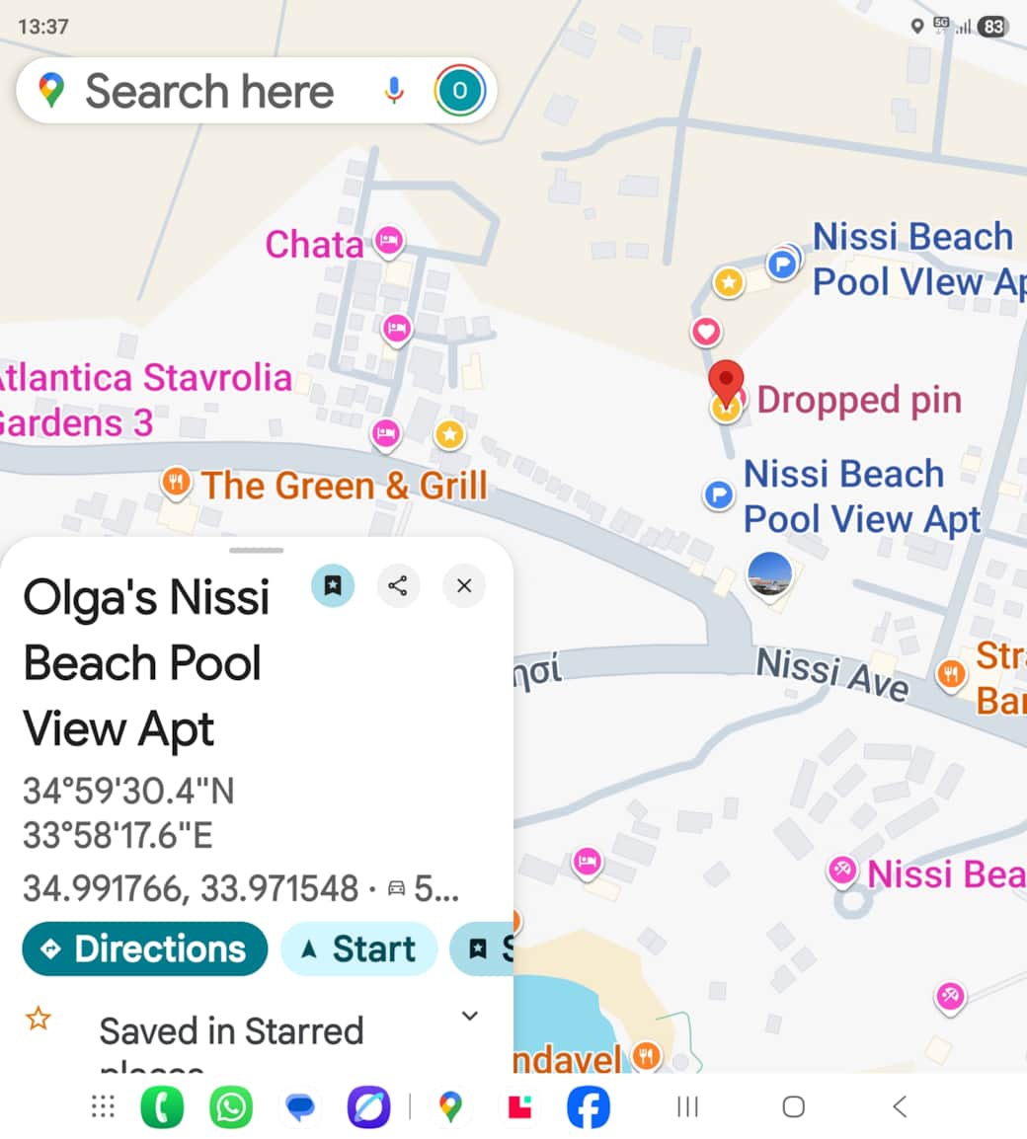Share this place with the share icon
This screenshot has height=1139, width=1027.
(398, 586)
